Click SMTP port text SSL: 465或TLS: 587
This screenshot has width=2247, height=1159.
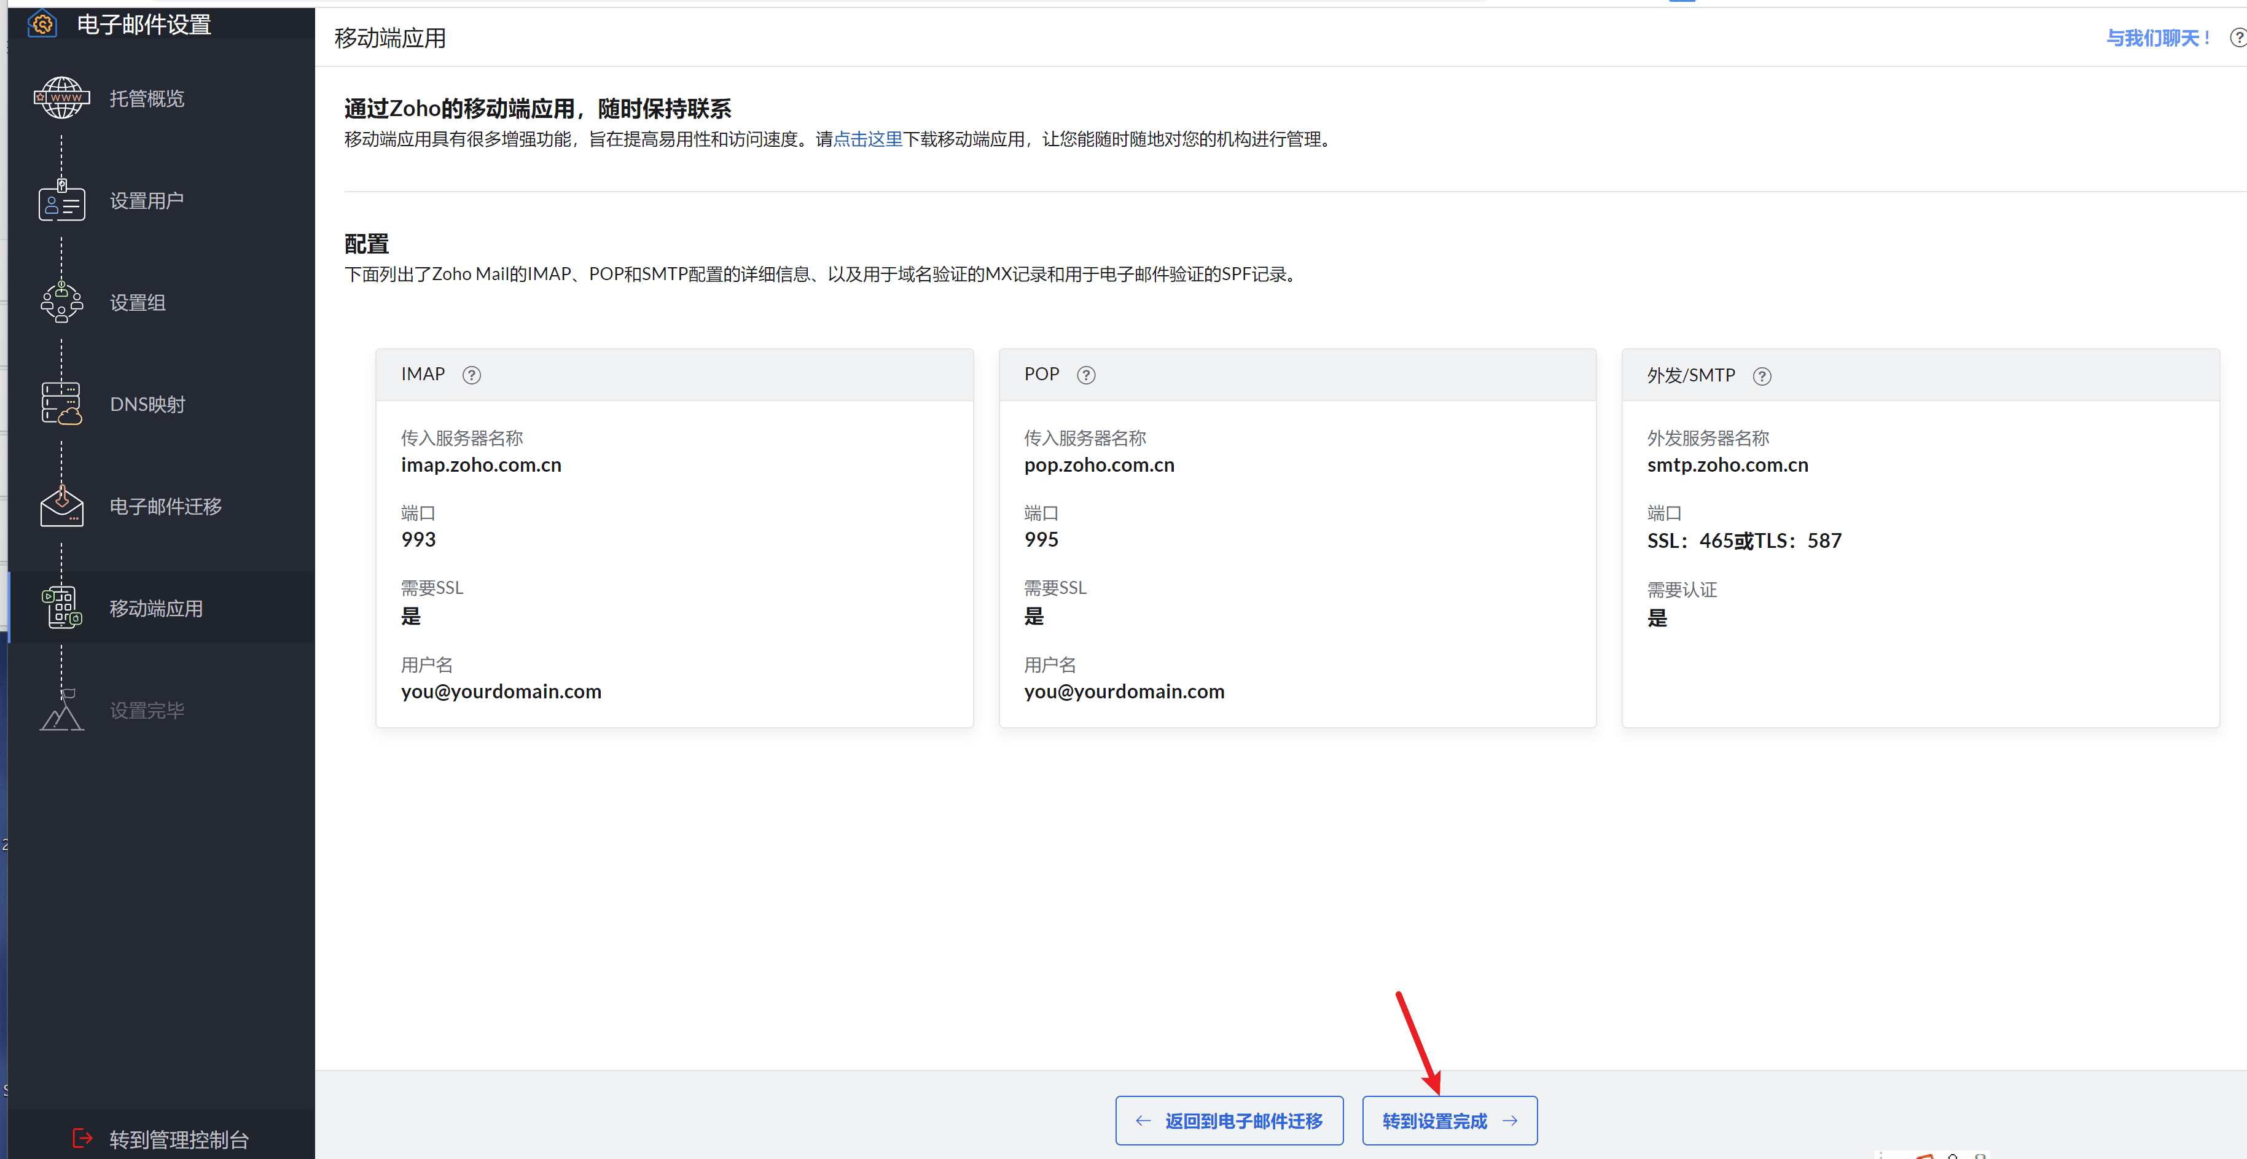click(x=1744, y=540)
